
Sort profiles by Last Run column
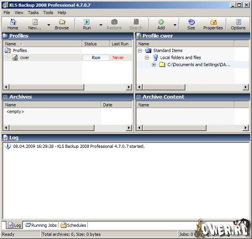(121, 44)
